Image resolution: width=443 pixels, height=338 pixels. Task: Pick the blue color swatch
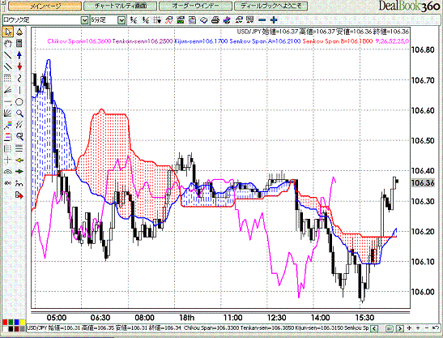pyautogui.click(x=17, y=323)
